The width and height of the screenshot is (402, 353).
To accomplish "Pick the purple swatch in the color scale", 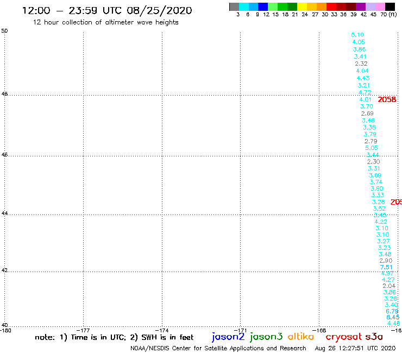I will (361, 7).
